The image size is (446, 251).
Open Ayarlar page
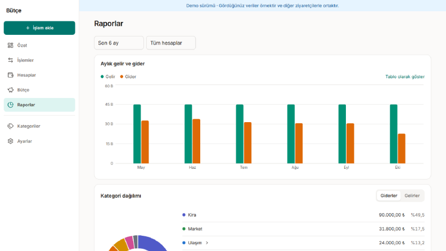tap(39, 141)
